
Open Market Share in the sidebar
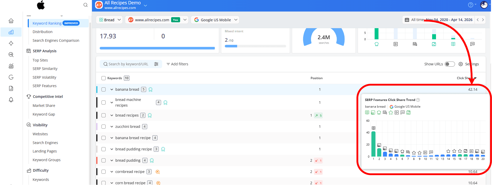point(44,106)
